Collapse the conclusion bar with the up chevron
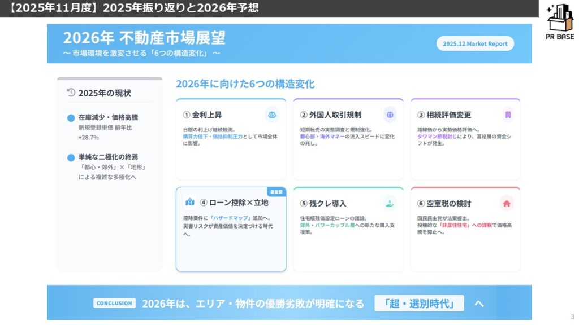 [479, 304]
